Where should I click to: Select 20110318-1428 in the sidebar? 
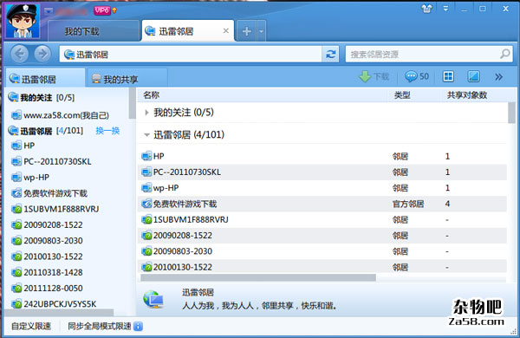(x=47, y=272)
